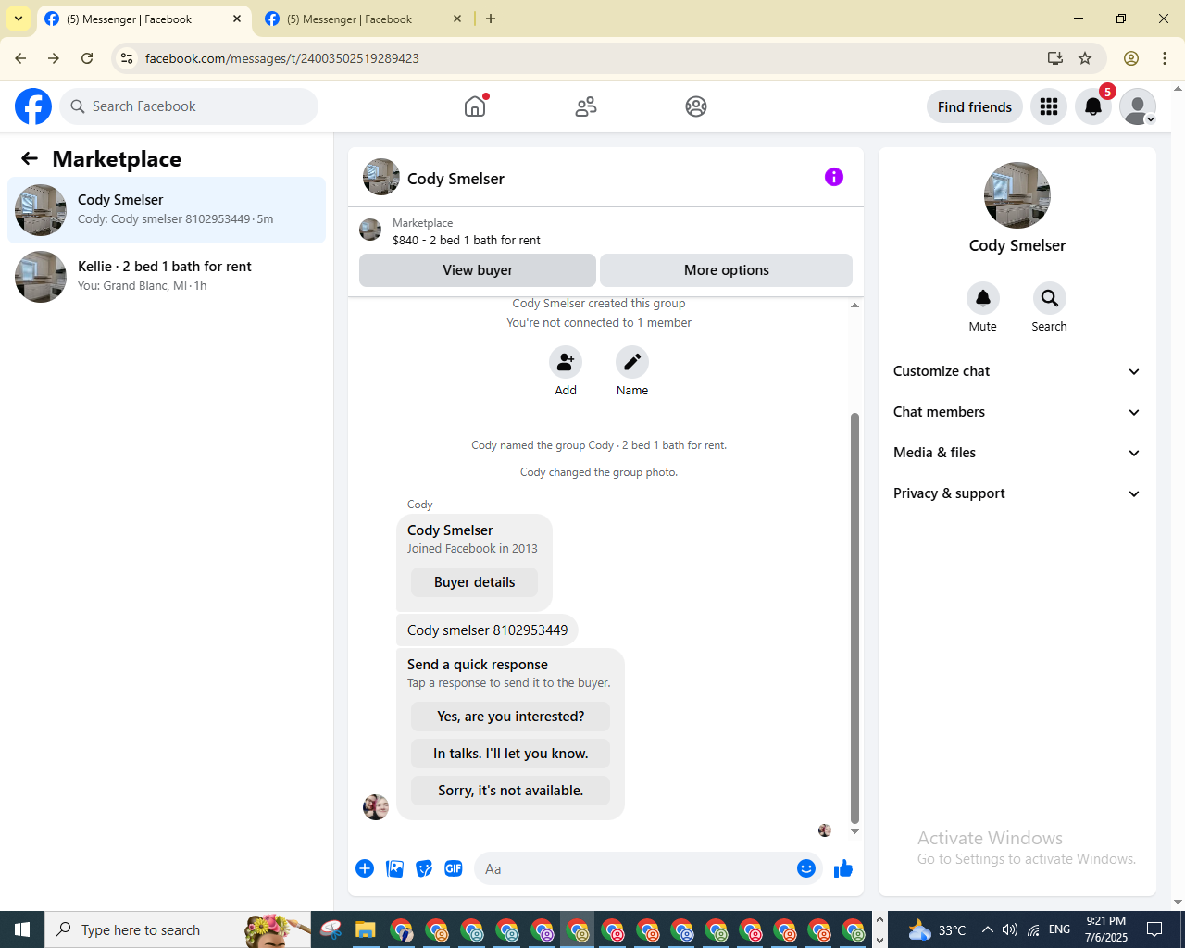Go back using the Marketplace back arrow
The width and height of the screenshot is (1185, 948).
[x=30, y=158]
